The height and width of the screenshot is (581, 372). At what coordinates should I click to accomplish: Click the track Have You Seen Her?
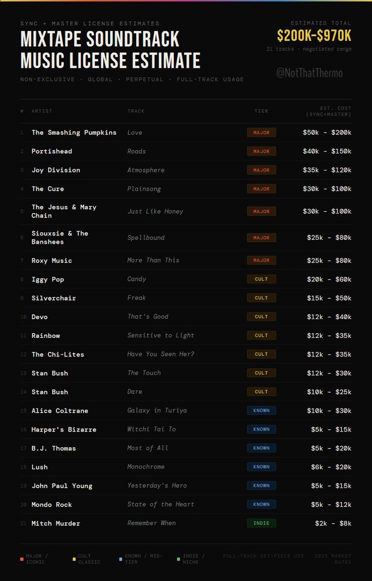pyautogui.click(x=161, y=354)
